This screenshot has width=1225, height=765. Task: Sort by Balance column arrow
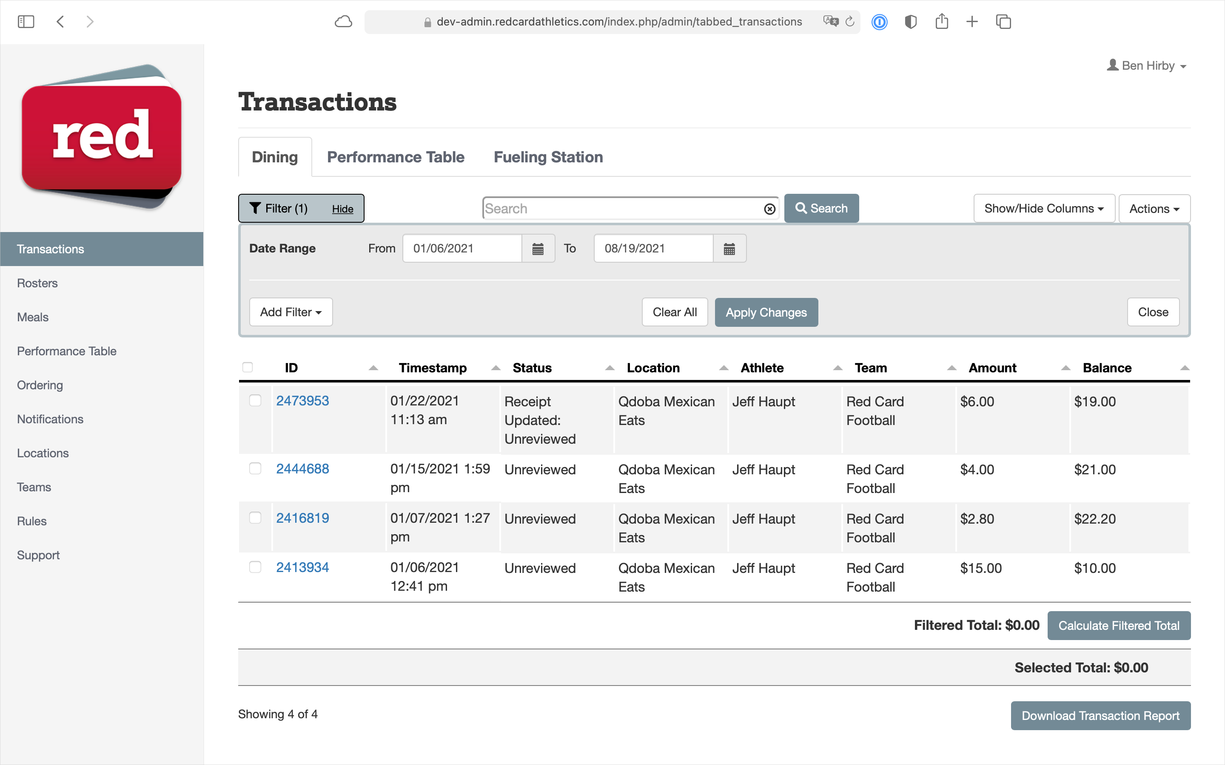pos(1185,368)
